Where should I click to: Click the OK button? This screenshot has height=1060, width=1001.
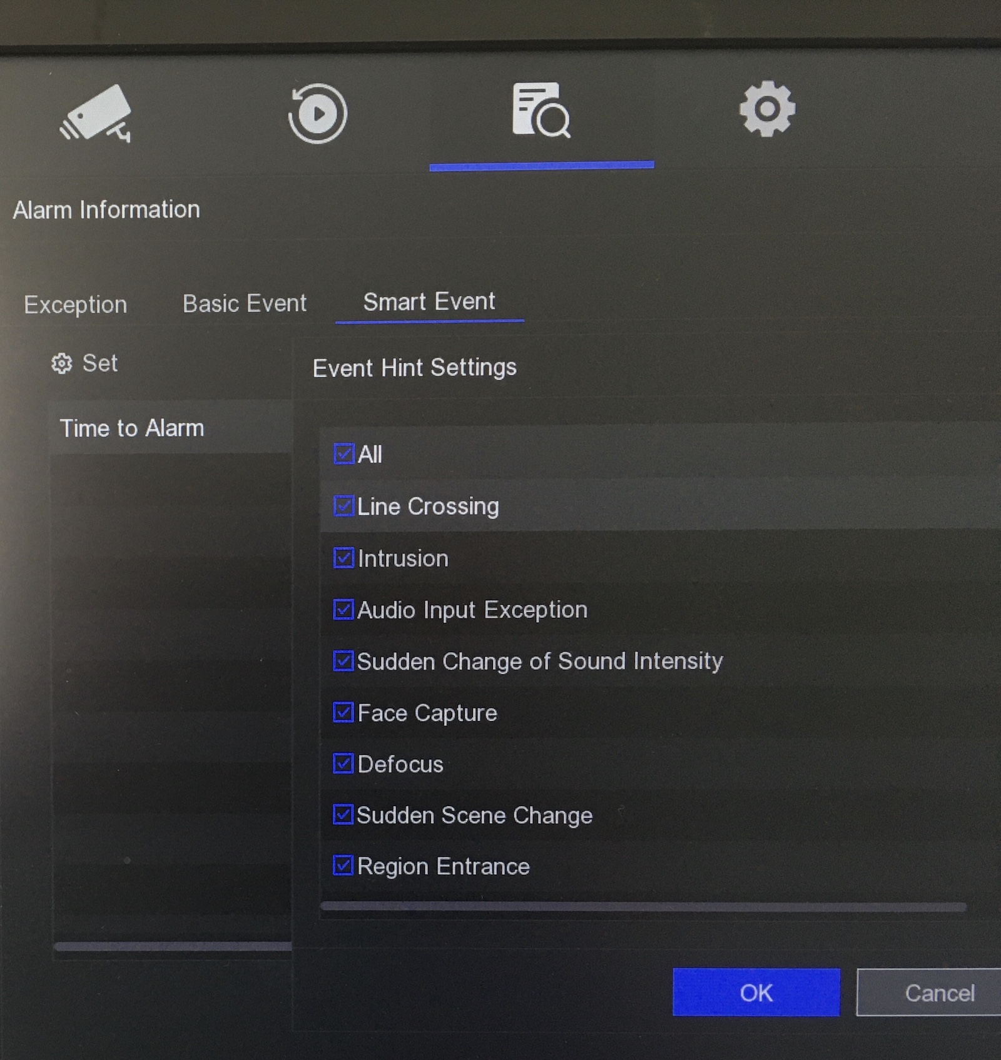pos(756,992)
